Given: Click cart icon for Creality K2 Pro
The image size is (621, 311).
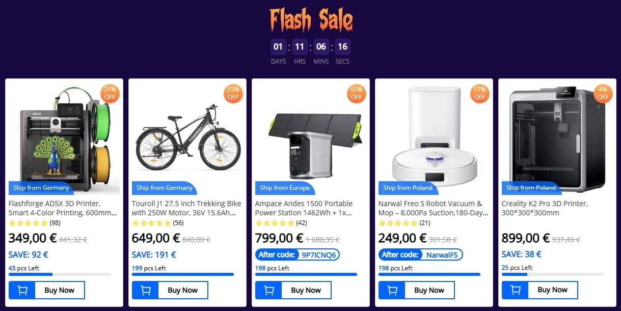Looking at the screenshot, I should point(515,290).
